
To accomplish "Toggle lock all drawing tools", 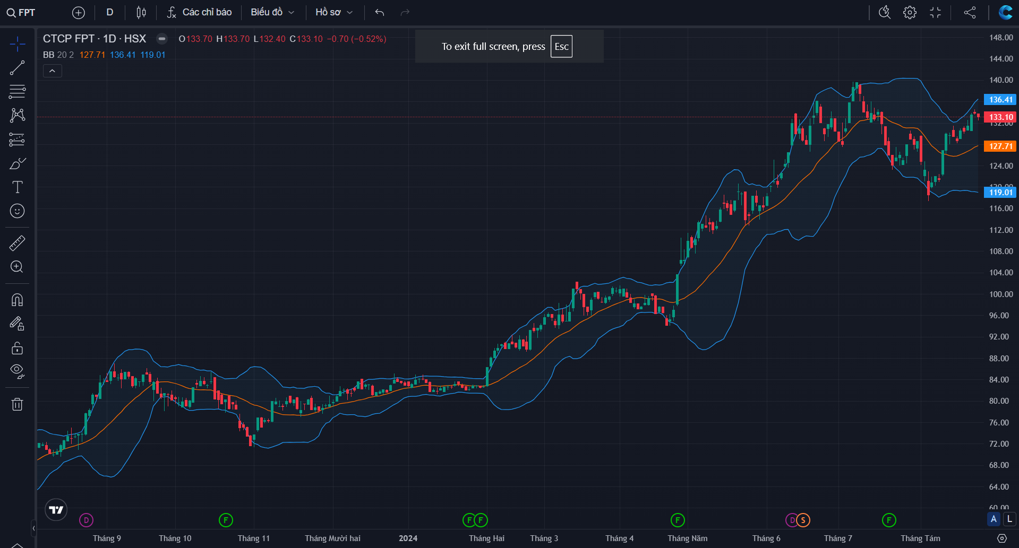I will (17, 347).
